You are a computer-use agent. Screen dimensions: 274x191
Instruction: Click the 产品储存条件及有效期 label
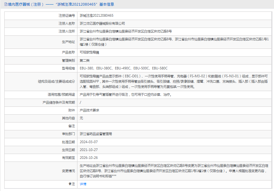tap(59, 103)
